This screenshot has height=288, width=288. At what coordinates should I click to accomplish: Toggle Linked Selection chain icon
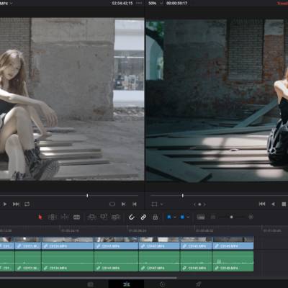143,217
